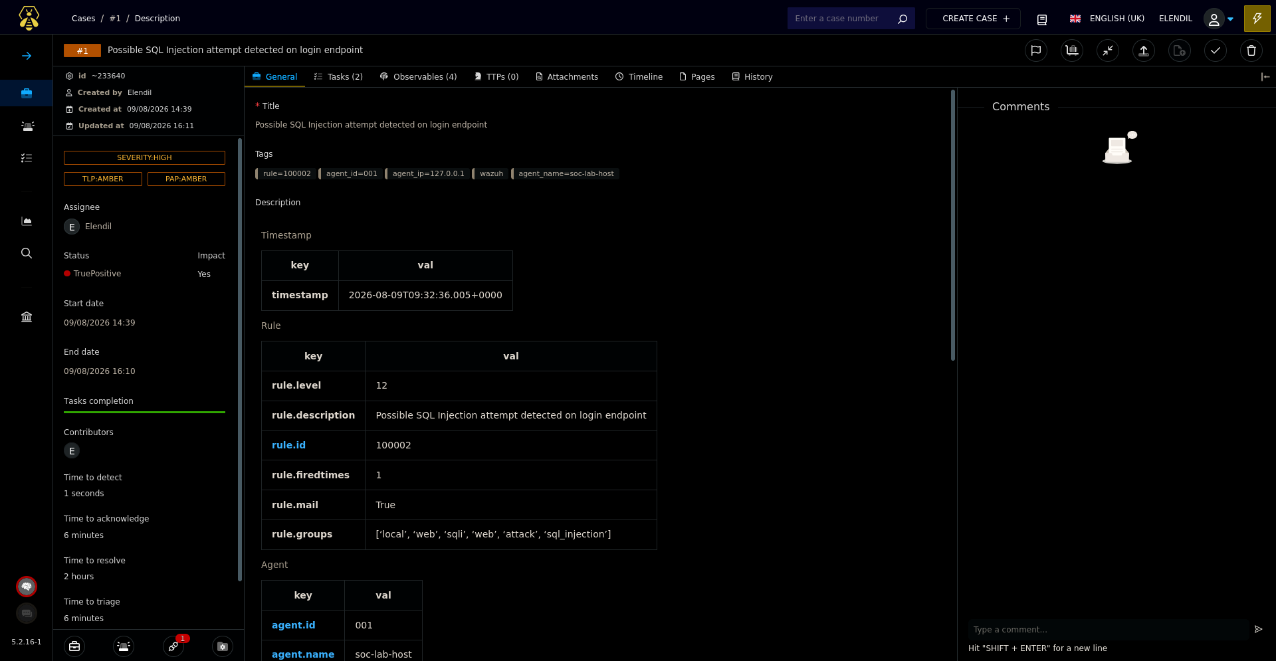This screenshot has height=661, width=1276.
Task: Delete the case using trash icon
Action: pos(1251,50)
